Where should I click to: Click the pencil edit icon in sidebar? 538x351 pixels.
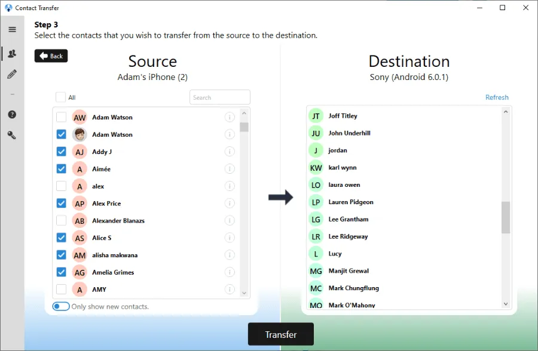pyautogui.click(x=12, y=75)
